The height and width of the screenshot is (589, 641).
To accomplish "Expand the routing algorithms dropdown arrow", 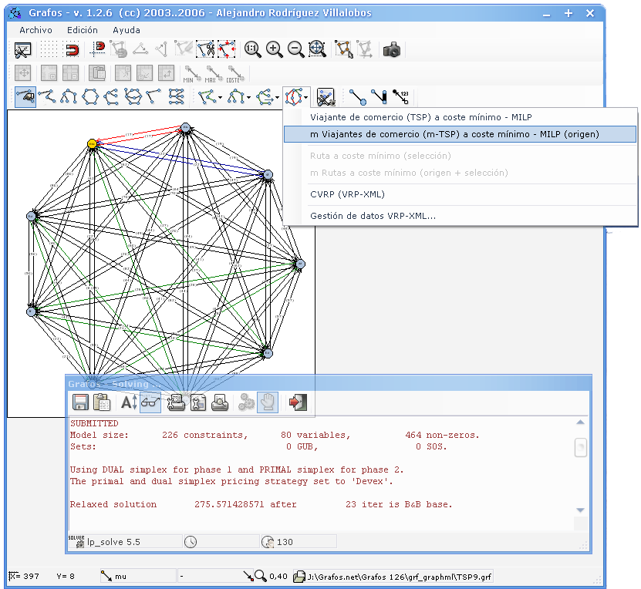I will coord(306,98).
